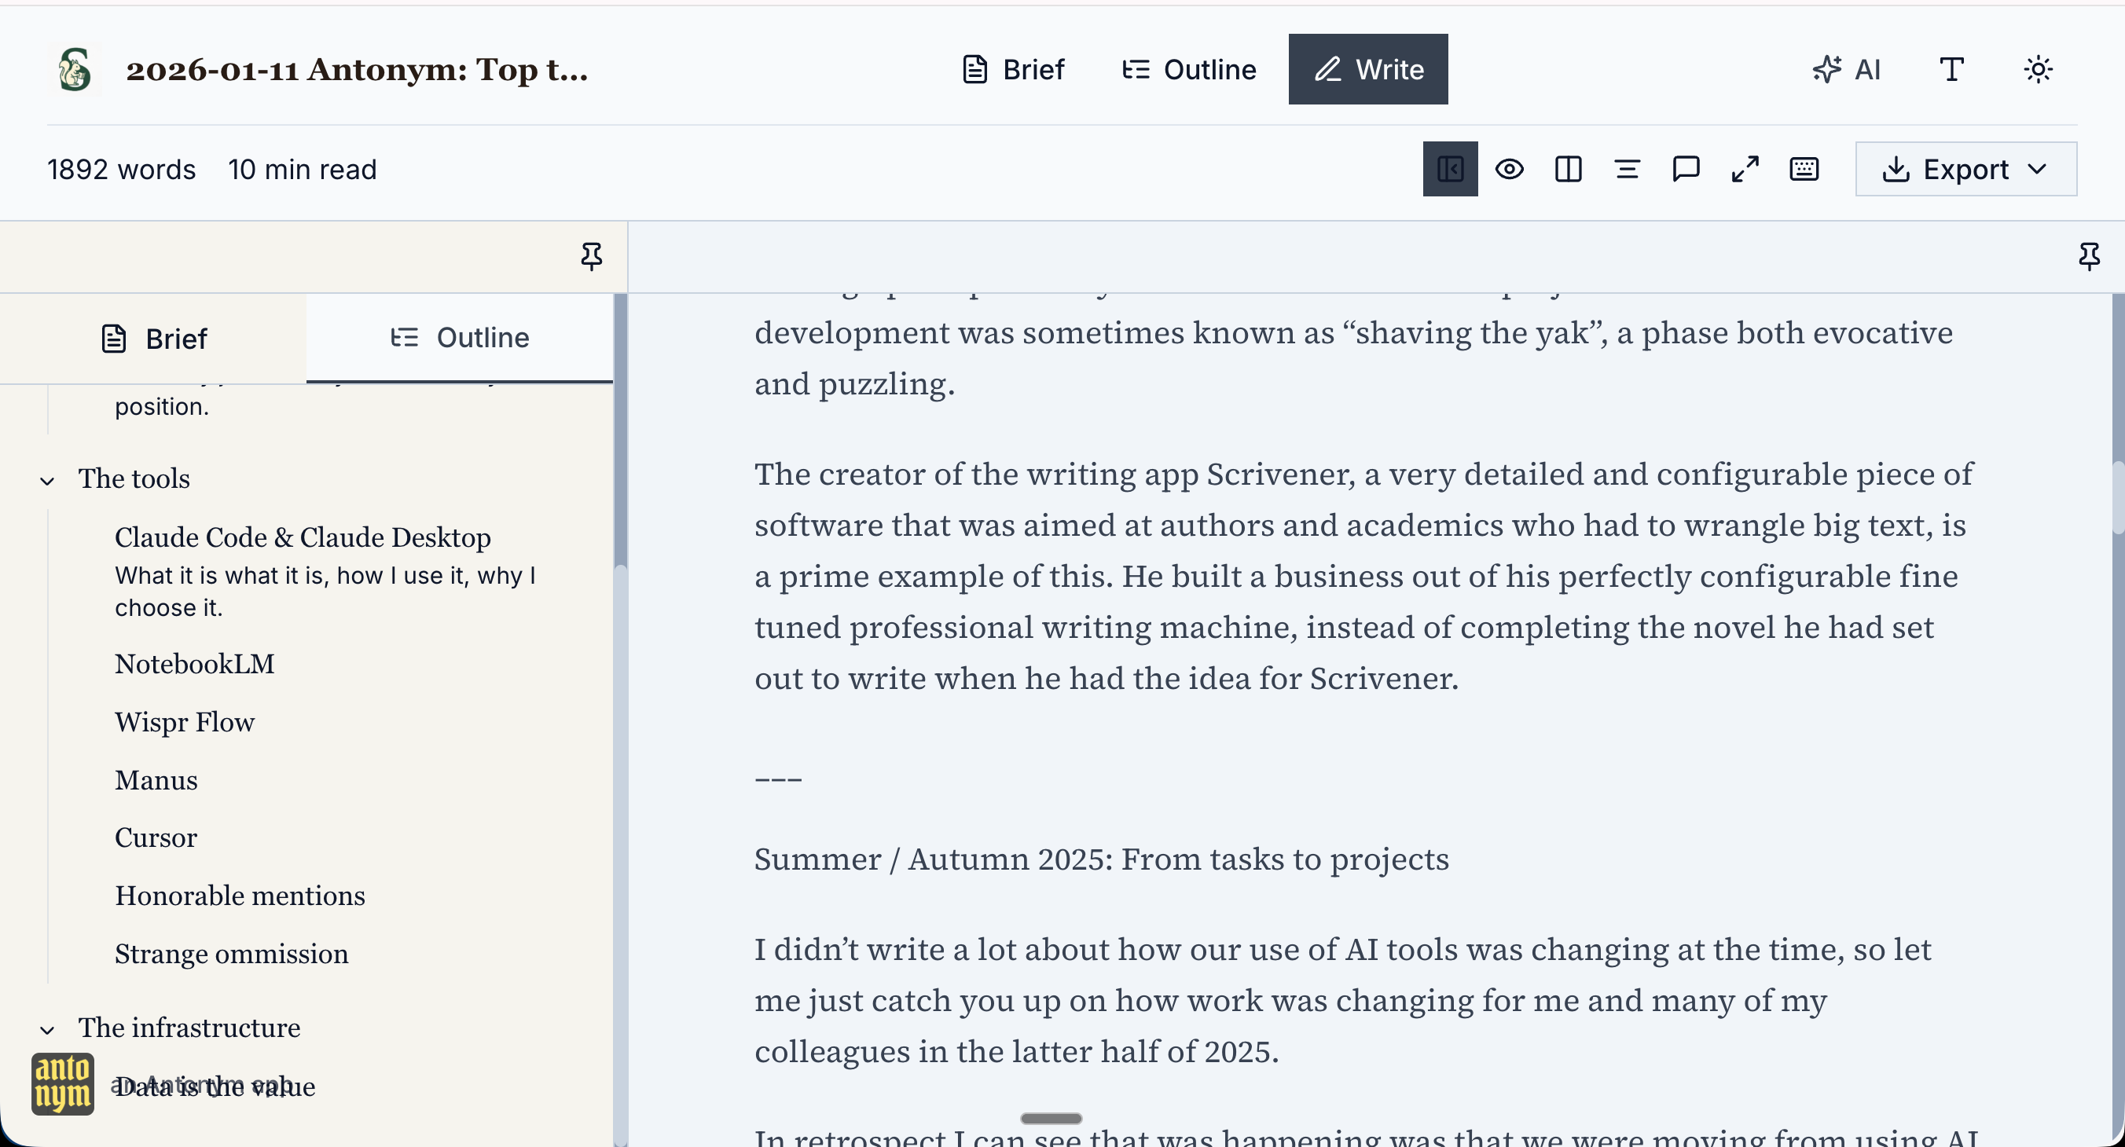Enable split column view icon

coord(1567,169)
